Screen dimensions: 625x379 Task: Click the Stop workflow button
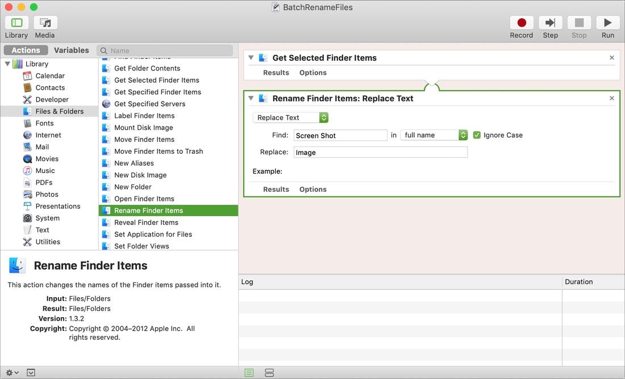[579, 23]
